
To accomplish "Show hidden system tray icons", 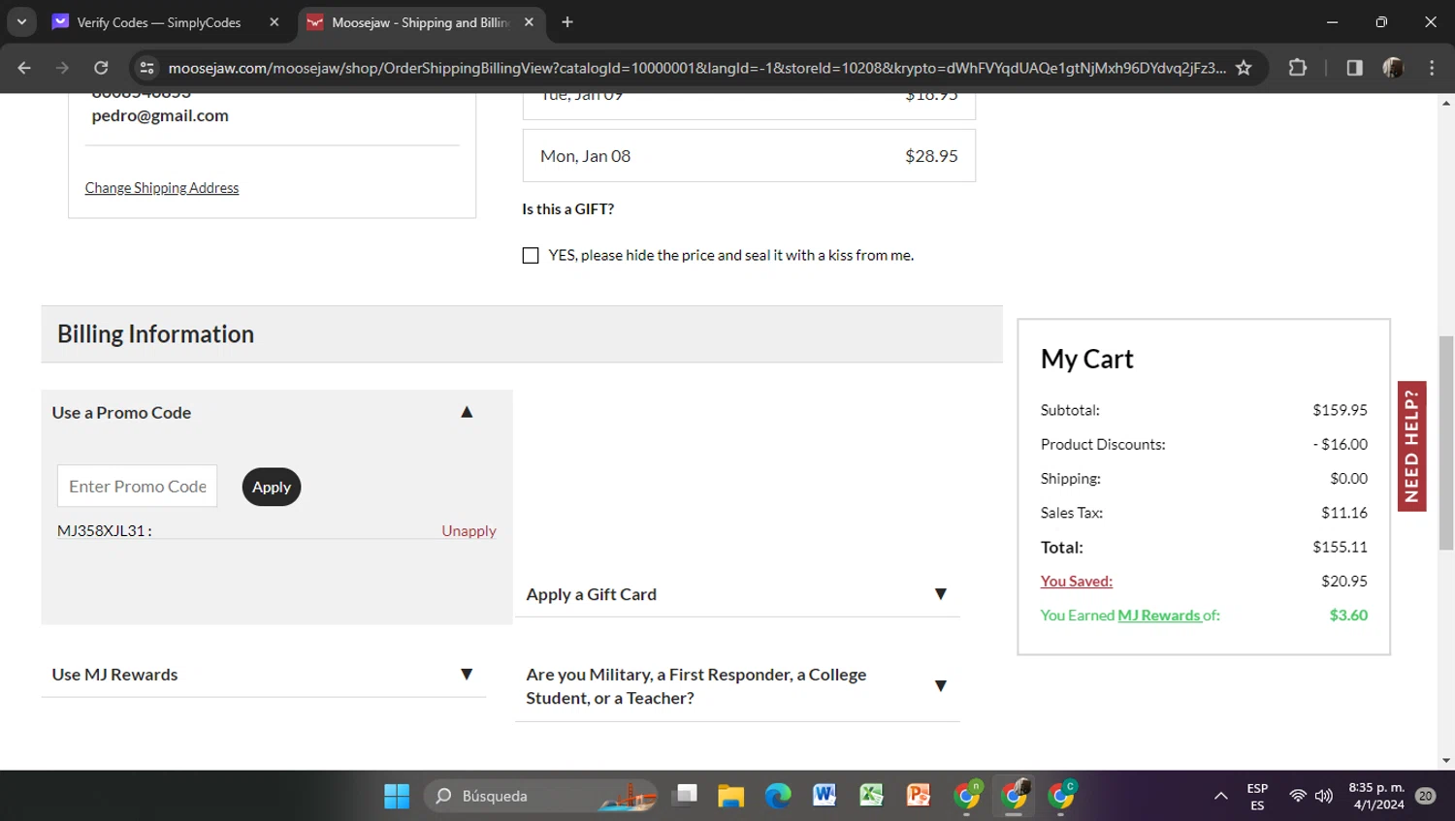I will (x=1220, y=796).
